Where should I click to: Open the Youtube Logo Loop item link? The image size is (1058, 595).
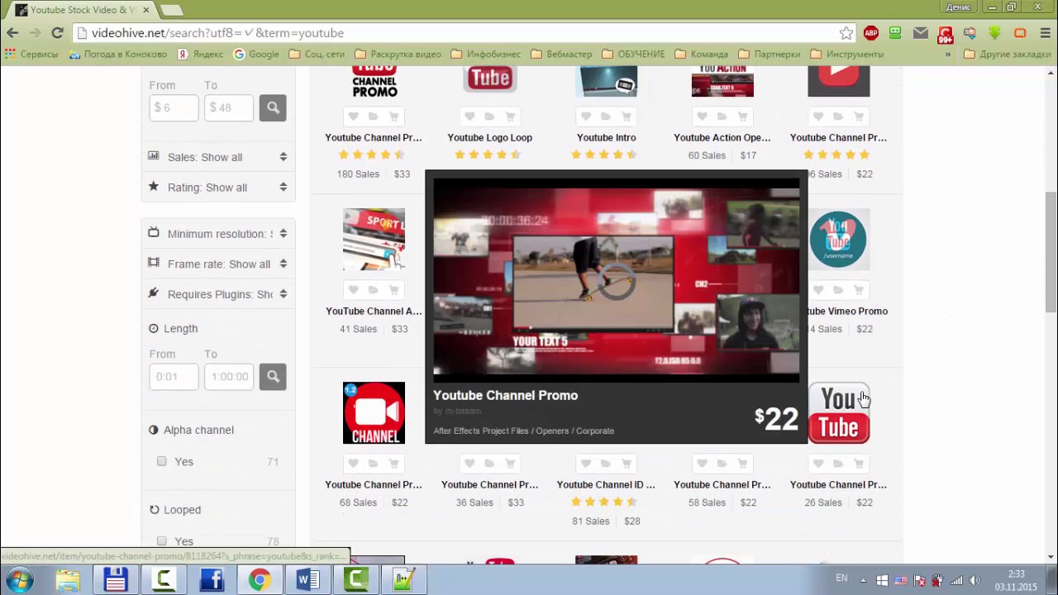pyautogui.click(x=489, y=138)
